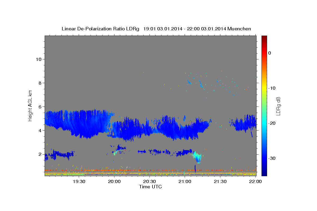Click the '21:00' time axis label

click(185, 181)
